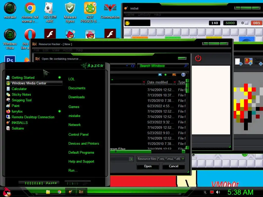The image size is (263, 197).
Task: Click the Search Windows input field
Action: (161, 66)
